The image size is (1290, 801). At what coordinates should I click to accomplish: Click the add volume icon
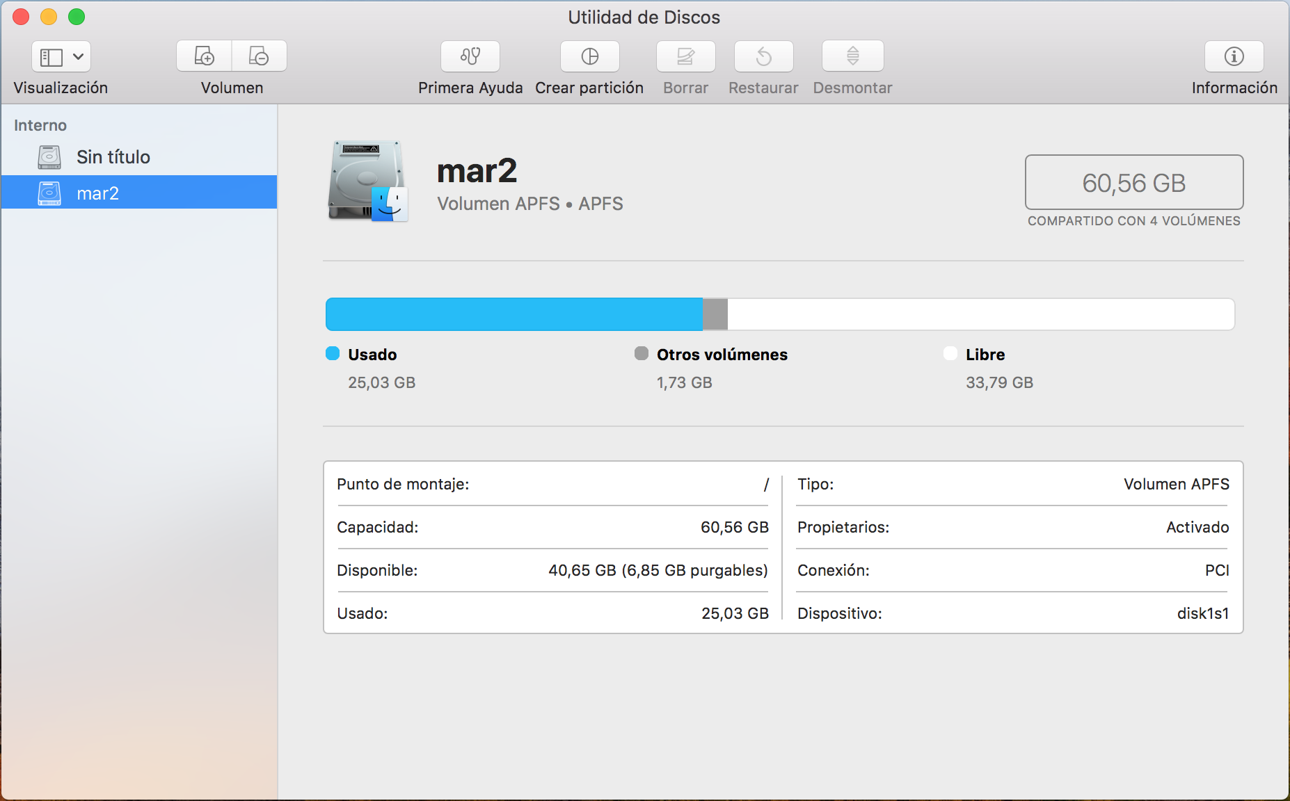pos(204,56)
